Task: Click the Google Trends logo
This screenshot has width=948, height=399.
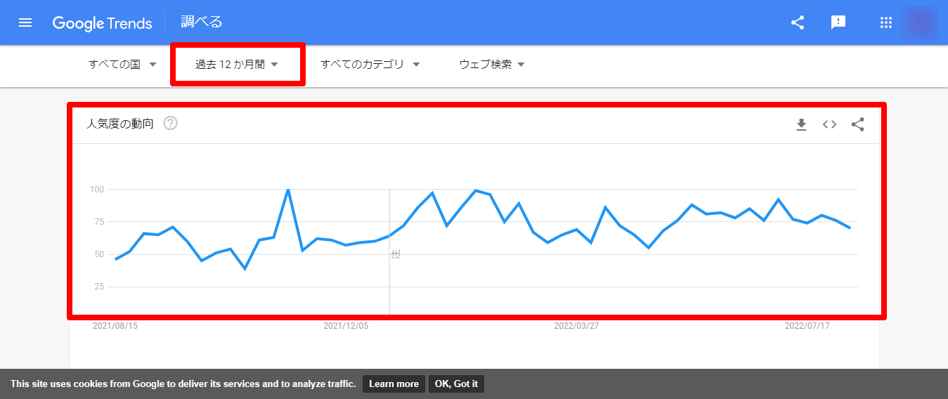Action: tap(102, 23)
